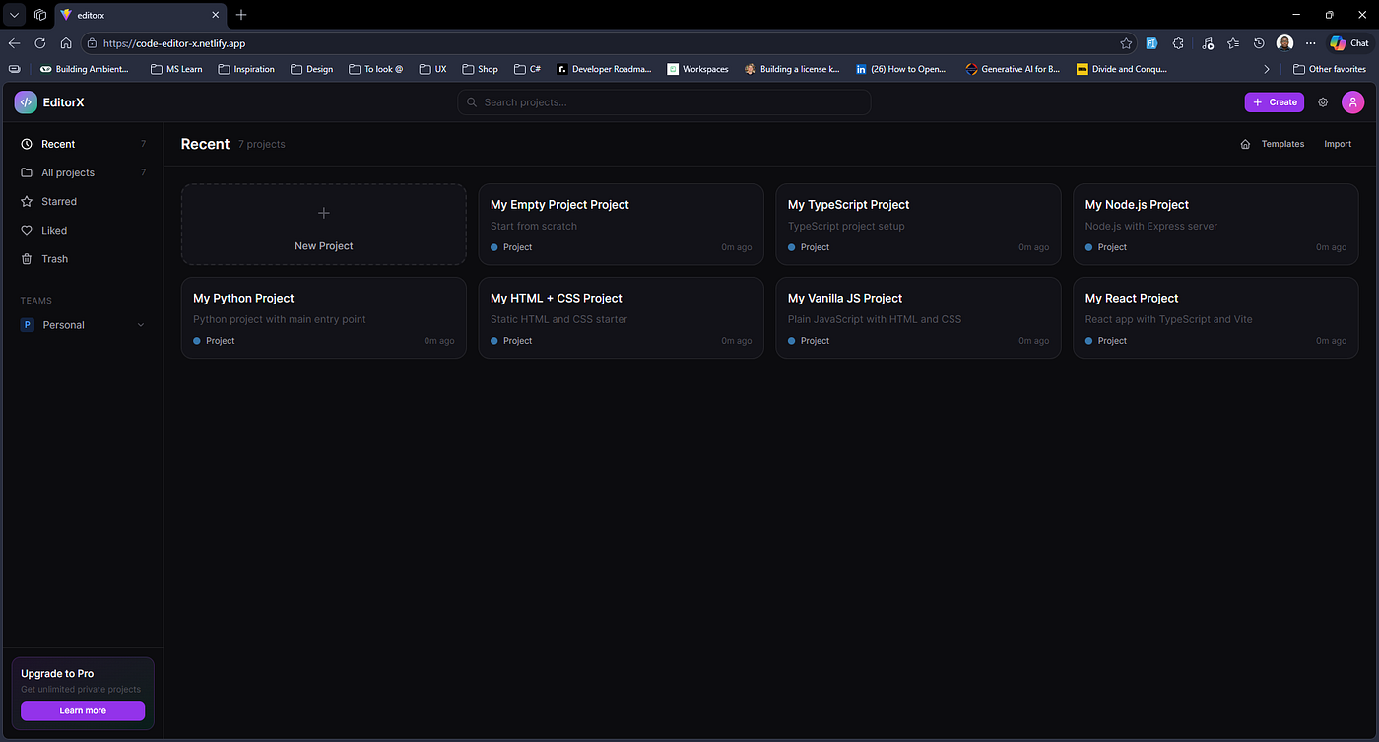Open the Starred section

coord(83,201)
